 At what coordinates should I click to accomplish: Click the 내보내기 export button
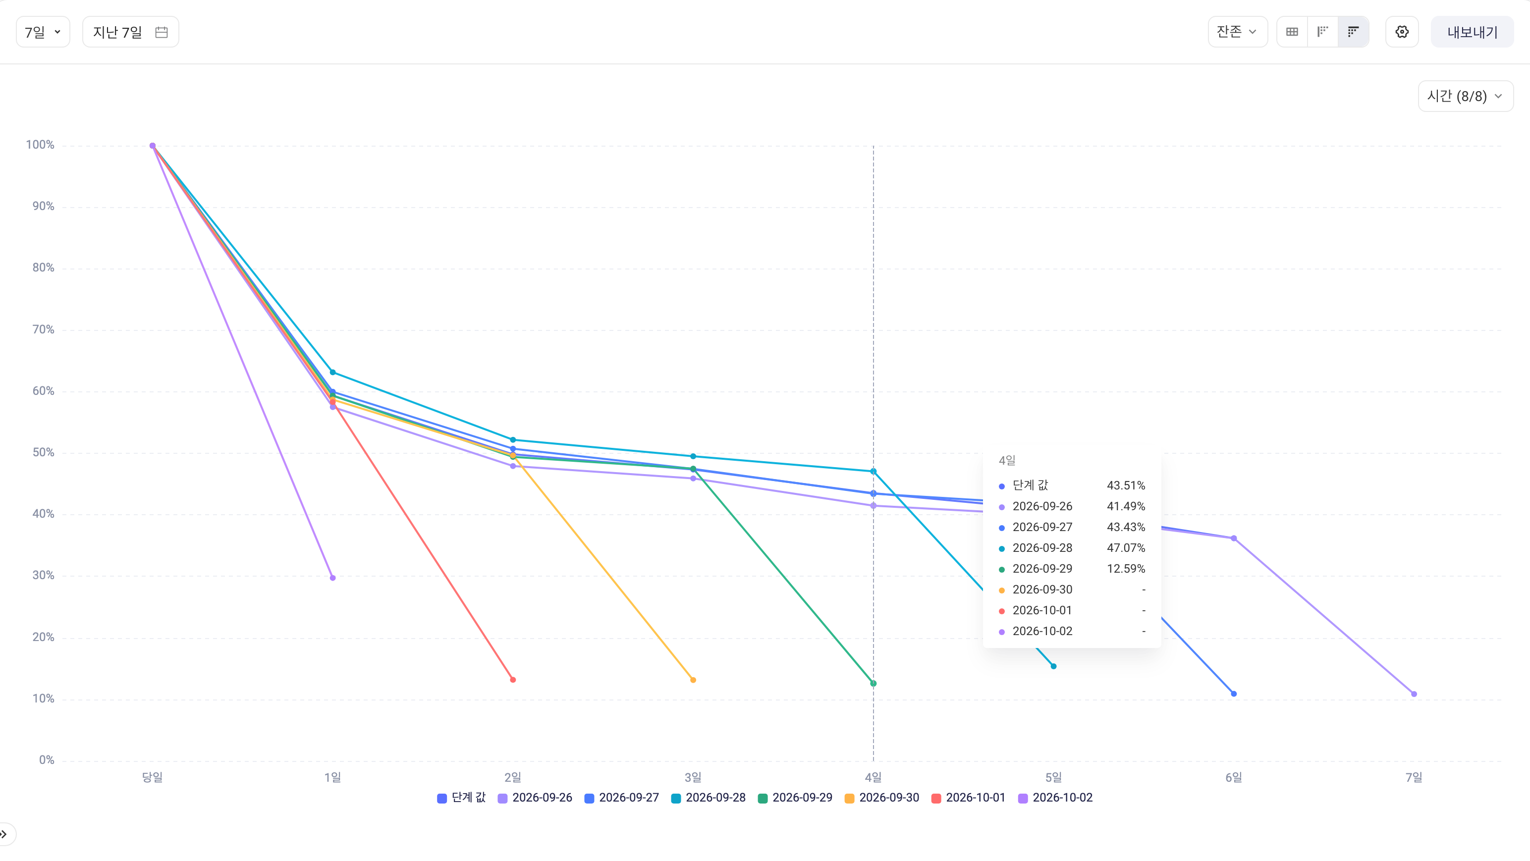tap(1472, 32)
